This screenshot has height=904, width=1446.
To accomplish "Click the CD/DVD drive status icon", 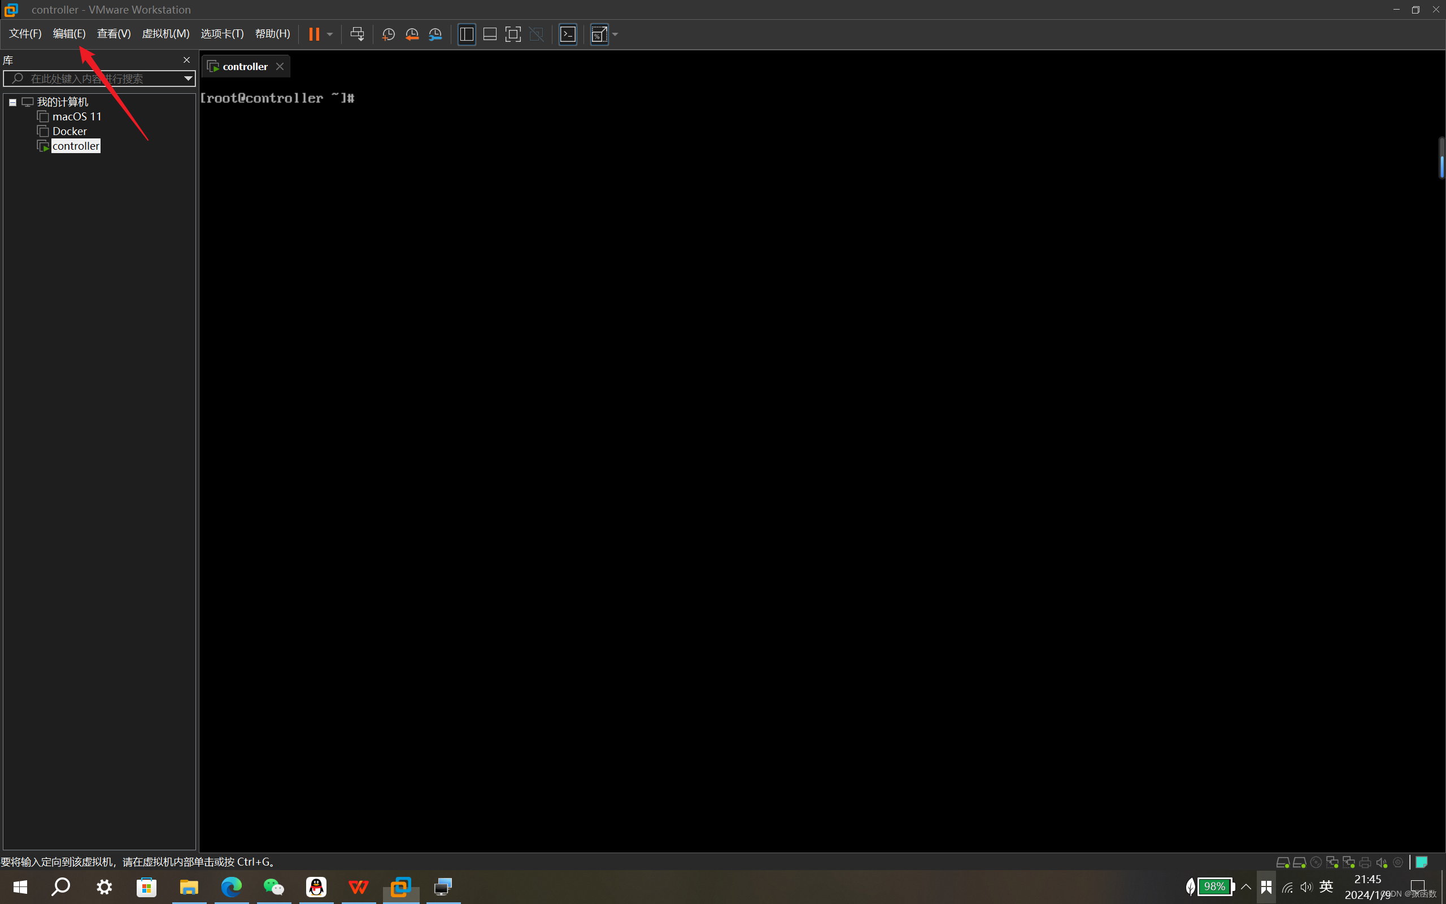I will click(1316, 862).
